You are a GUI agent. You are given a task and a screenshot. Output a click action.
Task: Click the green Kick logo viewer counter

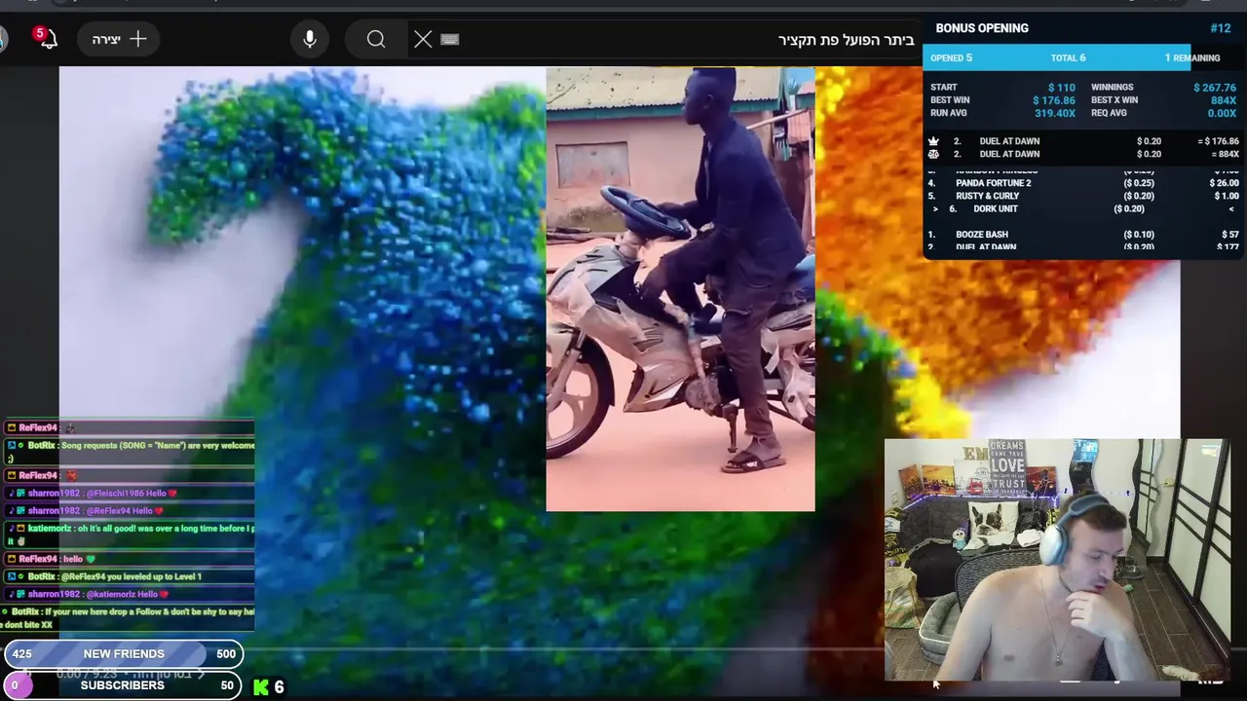coord(269,686)
